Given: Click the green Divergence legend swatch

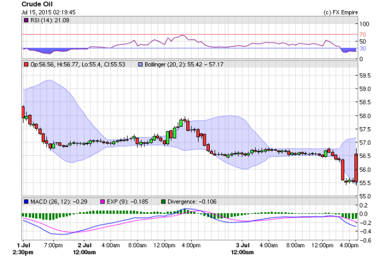Looking at the screenshot, I should coord(163,202).
